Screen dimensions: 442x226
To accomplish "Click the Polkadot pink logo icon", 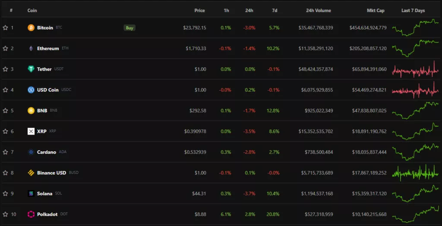I will click(31, 214).
